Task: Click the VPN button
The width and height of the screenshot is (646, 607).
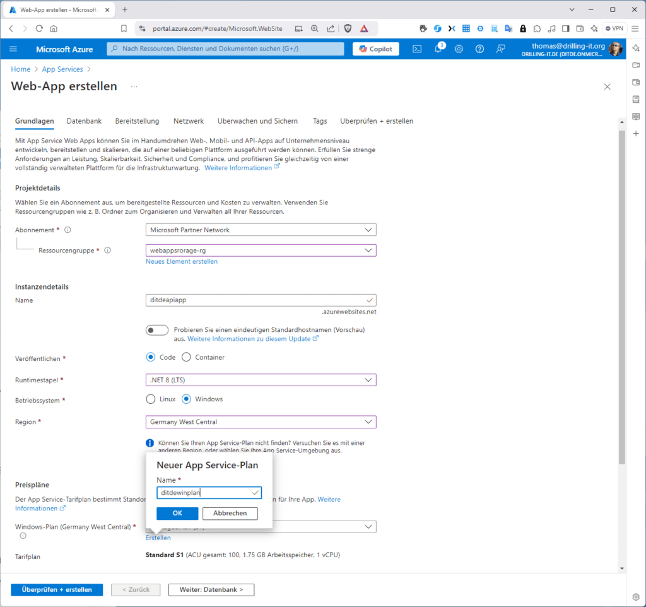Action: pos(614,28)
